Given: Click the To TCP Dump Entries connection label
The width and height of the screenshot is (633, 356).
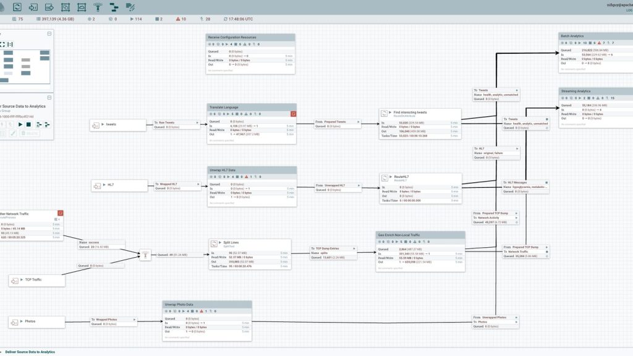Looking at the screenshot, I should click(333, 253).
